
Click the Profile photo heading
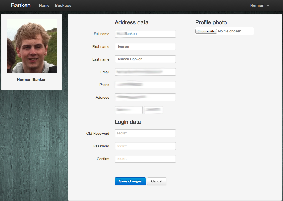pos(211,22)
